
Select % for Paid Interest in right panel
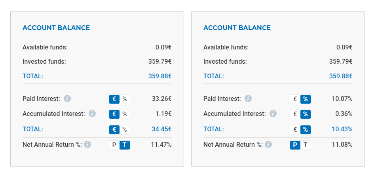306,99
